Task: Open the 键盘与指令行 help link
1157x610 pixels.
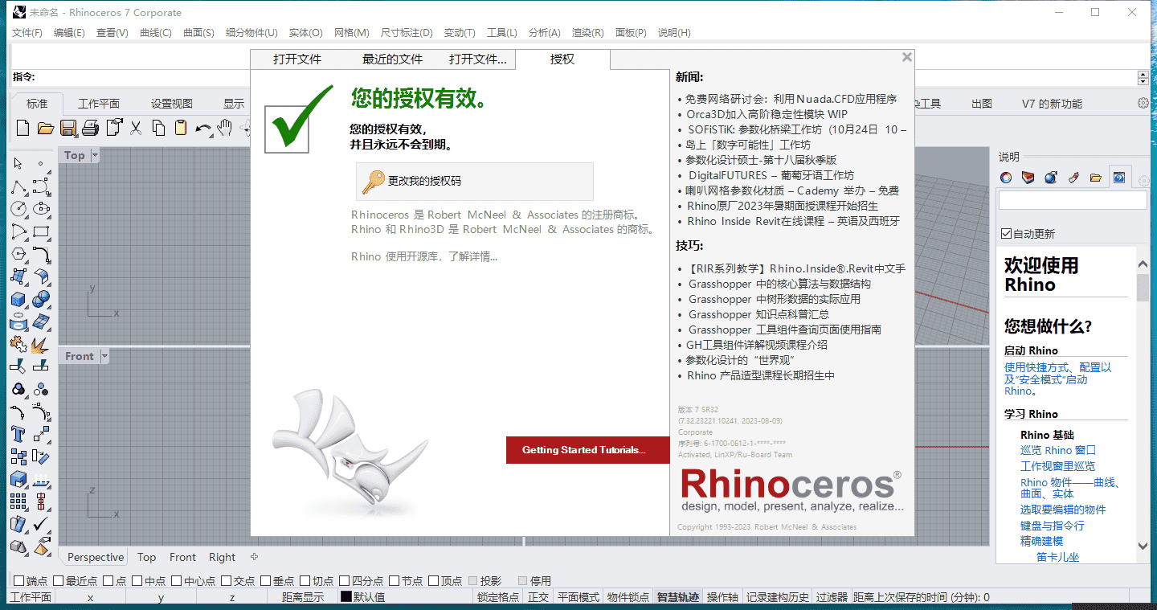Action: tap(1053, 526)
